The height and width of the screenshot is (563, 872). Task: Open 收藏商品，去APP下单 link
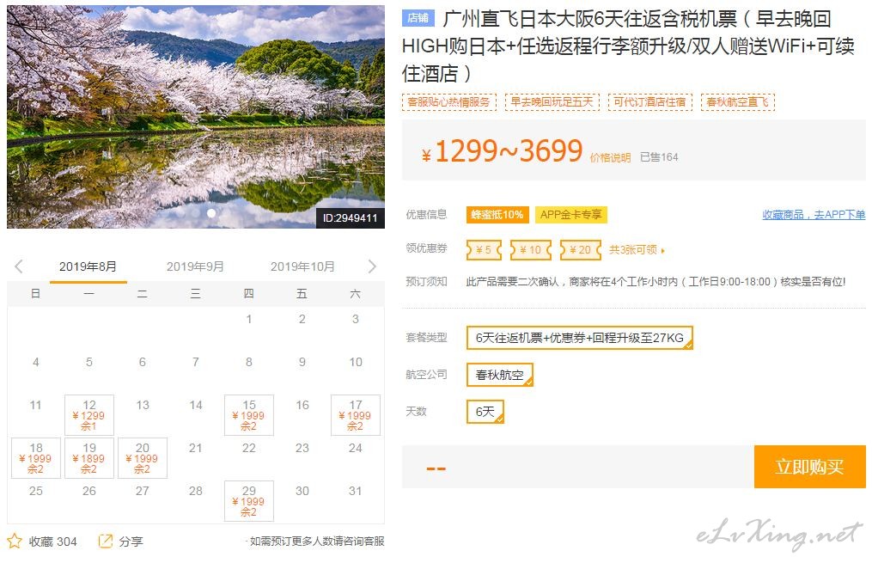click(x=814, y=215)
